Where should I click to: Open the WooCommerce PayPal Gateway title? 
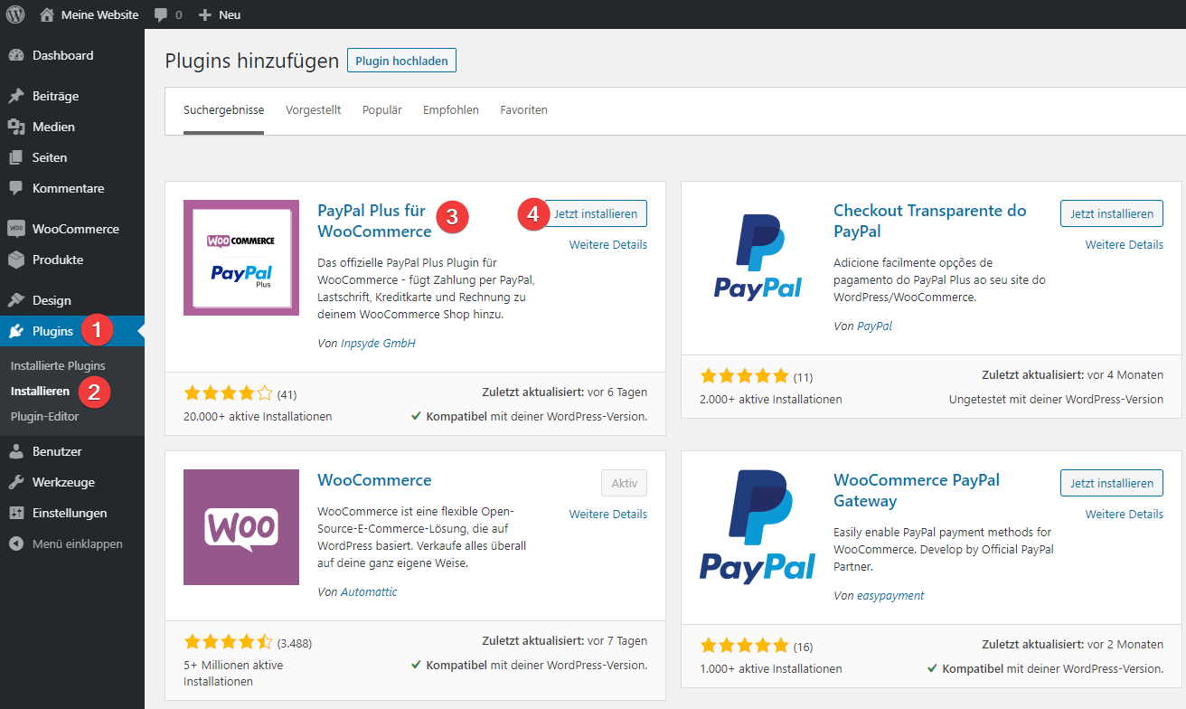(x=917, y=490)
